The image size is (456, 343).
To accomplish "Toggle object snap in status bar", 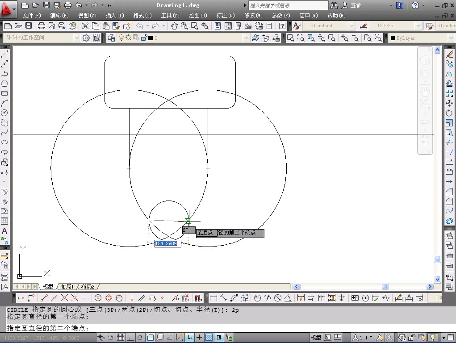I will coord(150,338).
